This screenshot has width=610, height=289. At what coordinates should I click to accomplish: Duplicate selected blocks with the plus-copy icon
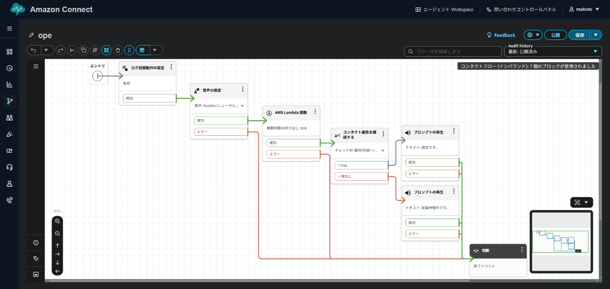tap(95, 50)
